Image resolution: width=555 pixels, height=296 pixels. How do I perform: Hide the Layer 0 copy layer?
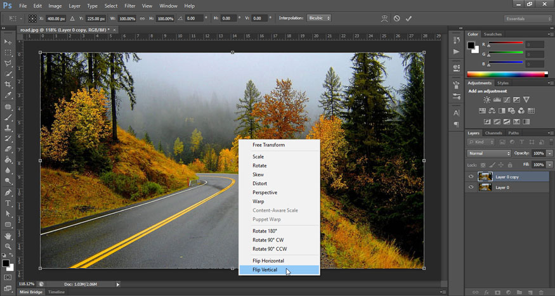pyautogui.click(x=471, y=177)
